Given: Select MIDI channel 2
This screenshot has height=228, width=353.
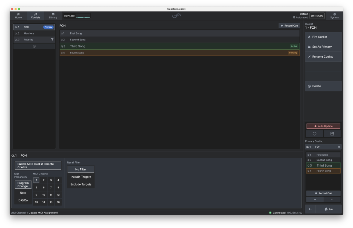Looking at the screenshot, I should [x=44, y=180].
